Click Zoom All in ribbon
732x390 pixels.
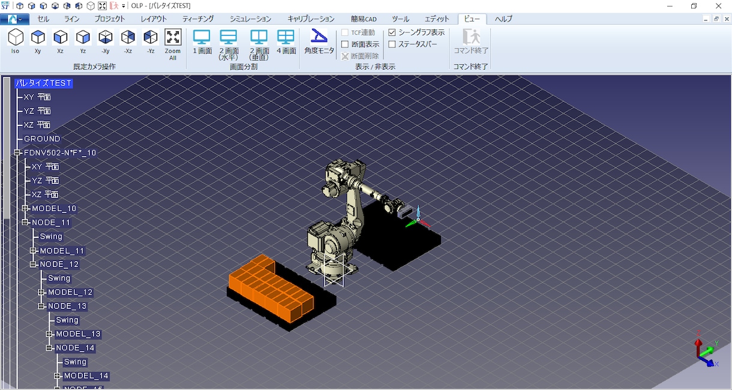(x=173, y=44)
